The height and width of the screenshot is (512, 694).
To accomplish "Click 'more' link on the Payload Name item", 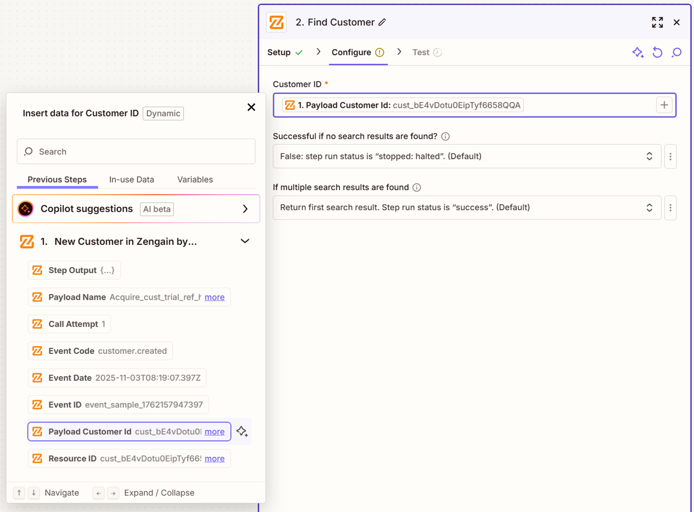I will [215, 297].
